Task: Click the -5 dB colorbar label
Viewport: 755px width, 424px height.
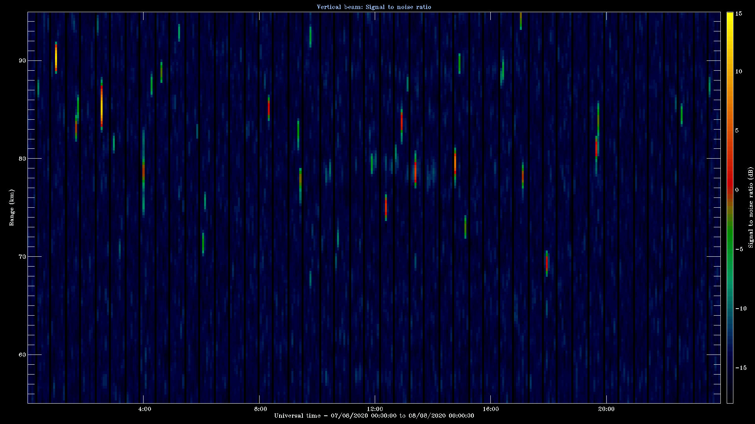Action: click(x=739, y=249)
